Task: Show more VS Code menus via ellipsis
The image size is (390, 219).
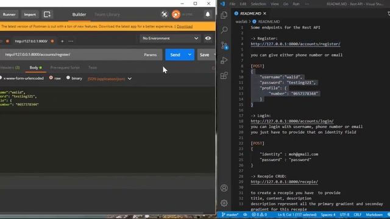Action: (x=307, y=4)
